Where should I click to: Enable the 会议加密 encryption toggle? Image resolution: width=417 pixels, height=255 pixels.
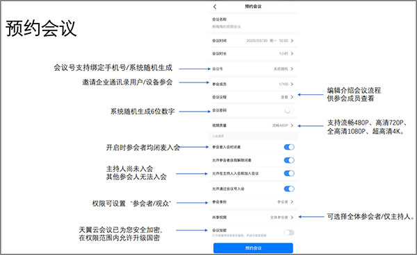tap(289, 233)
